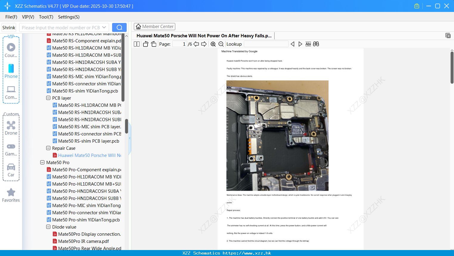Click the binoculars search icon
Viewport: 454px width, 256px height.
tap(316, 44)
